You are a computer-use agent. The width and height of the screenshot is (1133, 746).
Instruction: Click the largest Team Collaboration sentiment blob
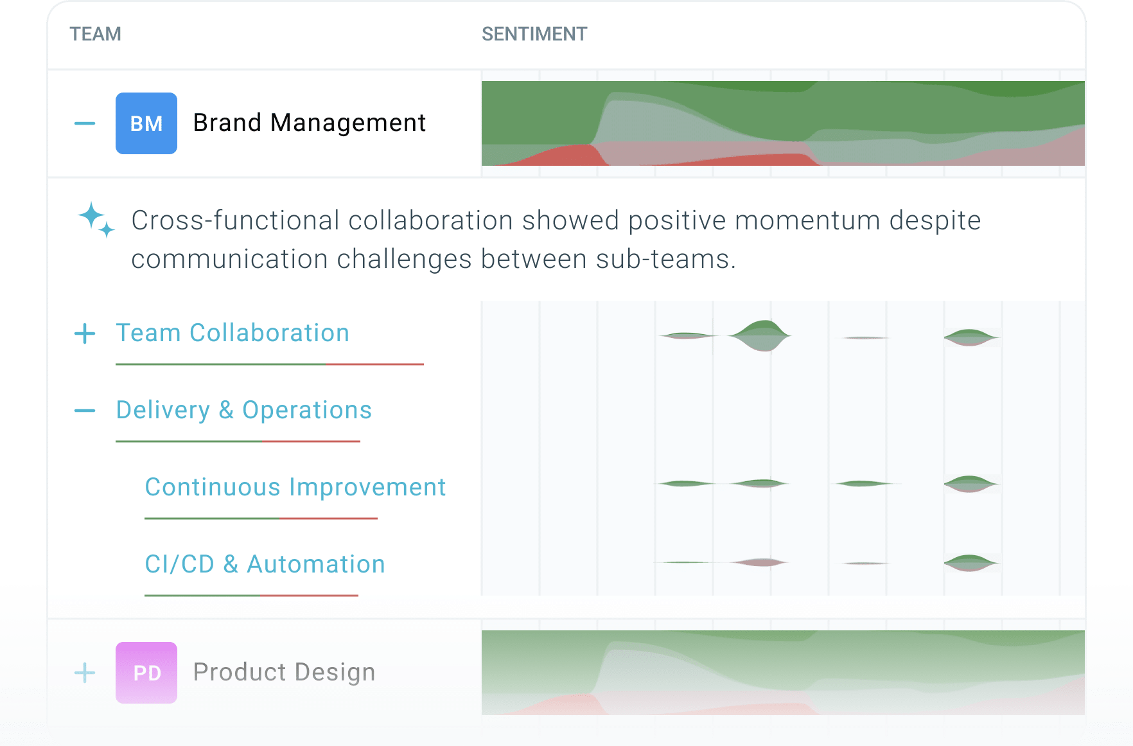760,335
